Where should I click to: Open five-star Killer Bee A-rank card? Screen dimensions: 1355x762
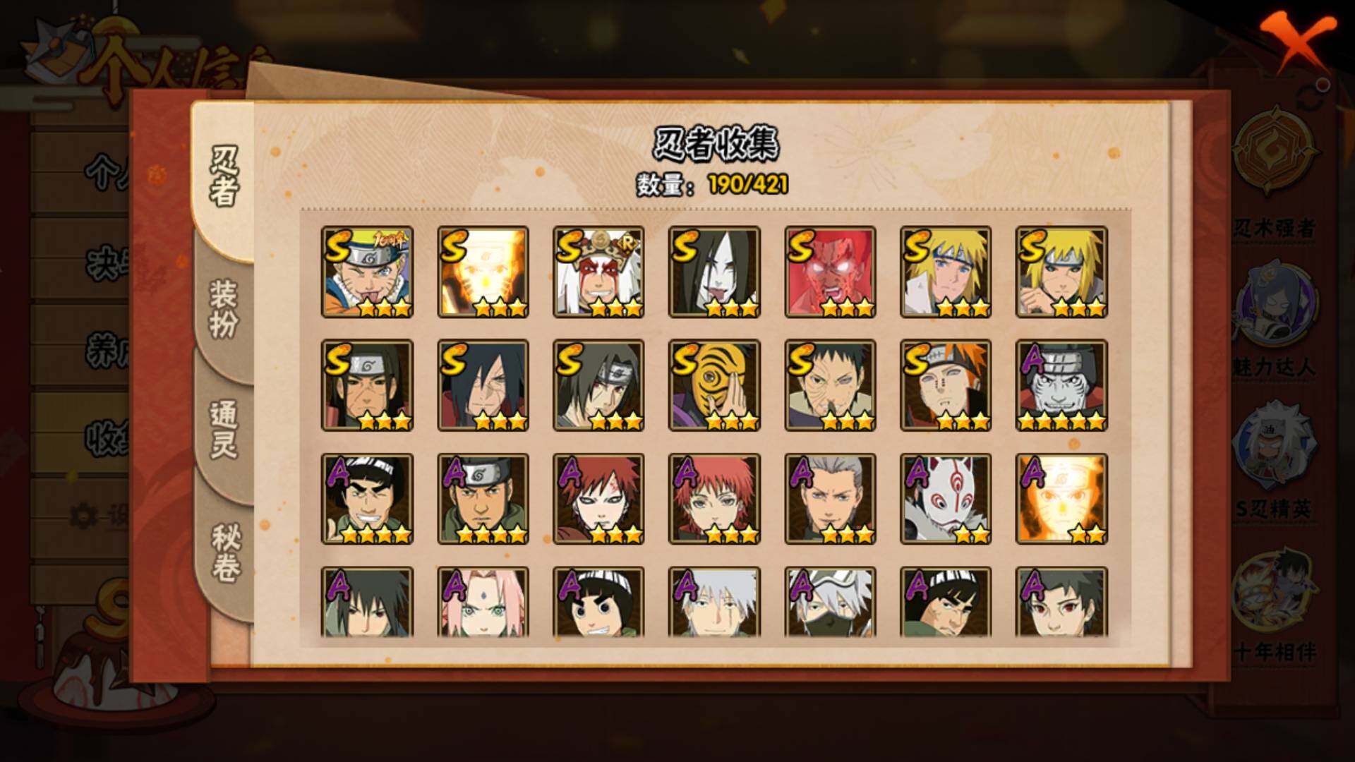1061,386
